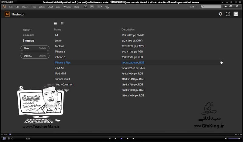The height and width of the screenshot is (142, 243).
Task: Open the Edit menu
Action: 17,7
